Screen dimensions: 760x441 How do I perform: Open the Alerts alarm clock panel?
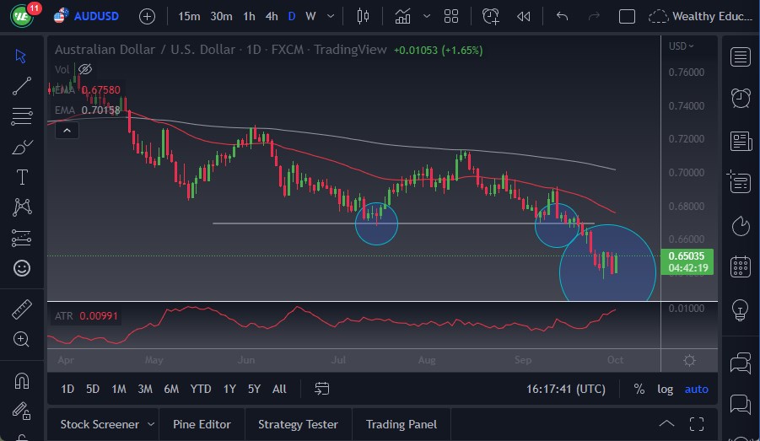(741, 98)
